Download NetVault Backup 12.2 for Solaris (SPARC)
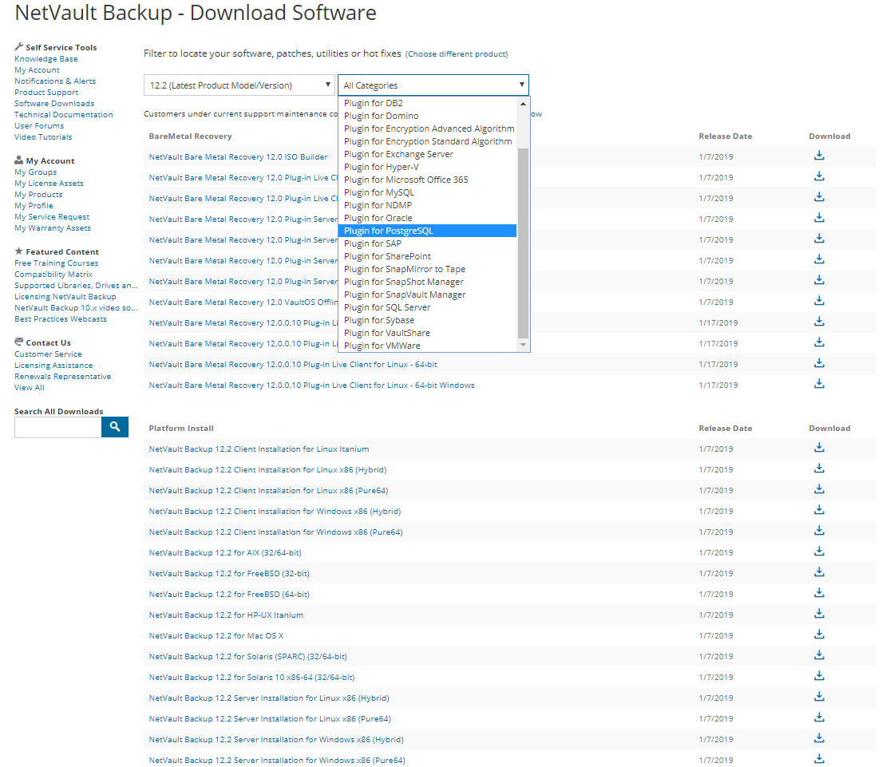 [x=819, y=655]
